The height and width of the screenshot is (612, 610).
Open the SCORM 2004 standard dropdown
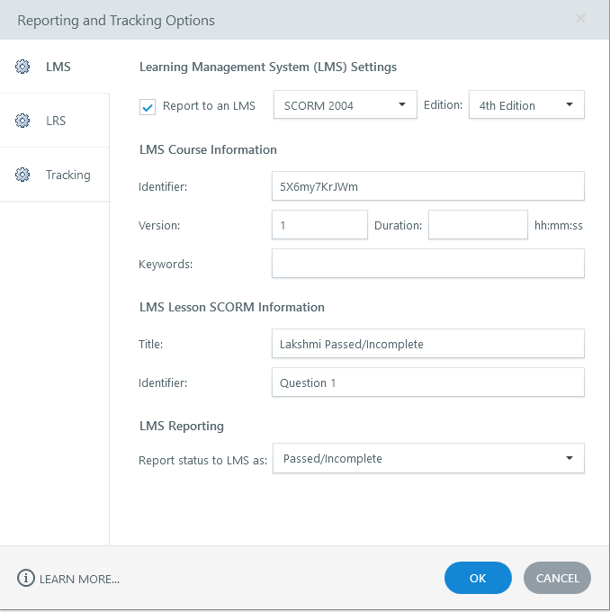tap(345, 105)
